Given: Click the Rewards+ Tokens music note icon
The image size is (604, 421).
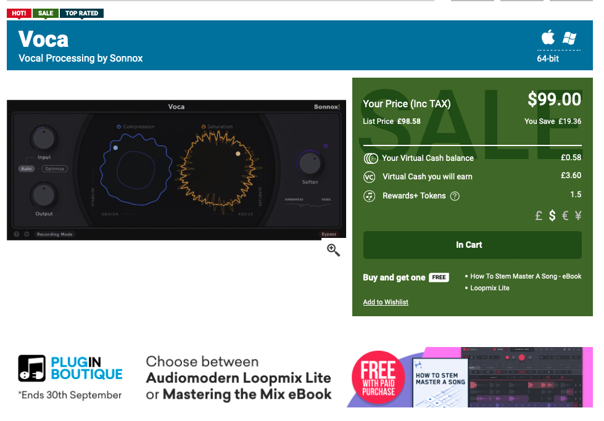Looking at the screenshot, I should tap(369, 196).
